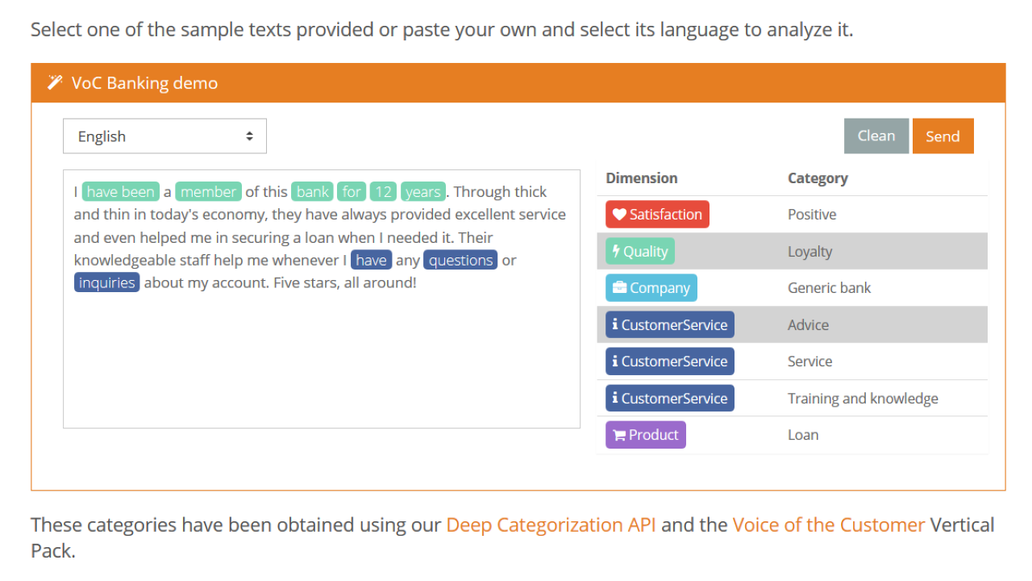
Task: Click the lightning bolt icon on the Quality badge
Action: click(616, 251)
